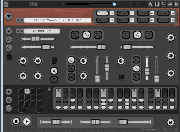Screen dimensions: 180x132
Task: Select sine oscillator waveform
Action: [x=75, y=35]
